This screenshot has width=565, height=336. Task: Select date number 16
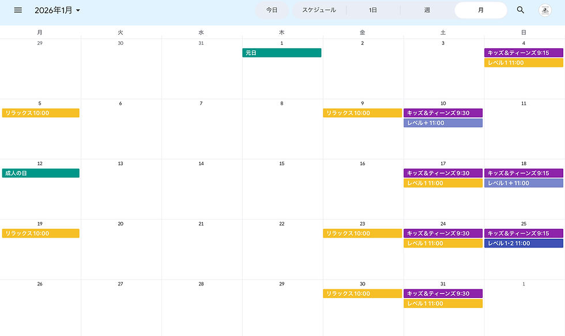coord(362,163)
